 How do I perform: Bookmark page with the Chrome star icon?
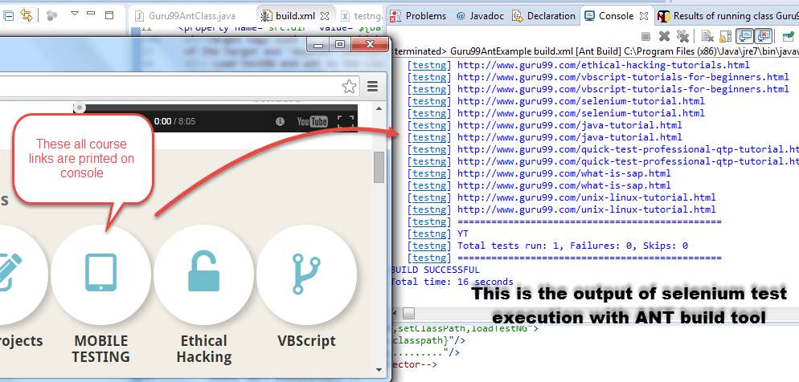tap(350, 87)
